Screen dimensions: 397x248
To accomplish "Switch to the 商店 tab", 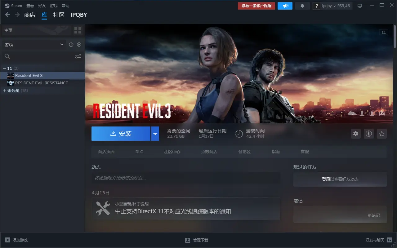I will pyautogui.click(x=30, y=15).
